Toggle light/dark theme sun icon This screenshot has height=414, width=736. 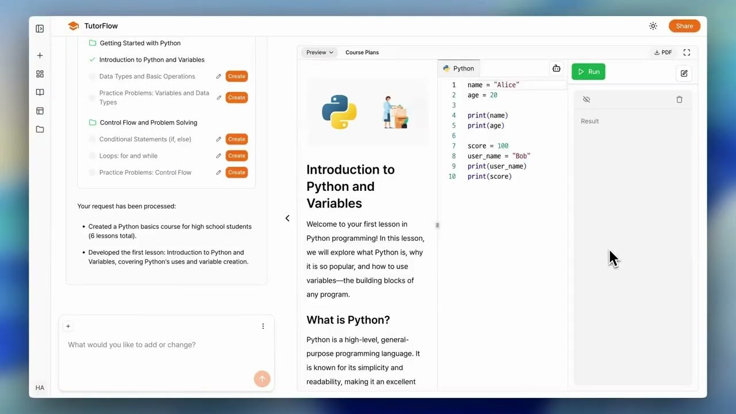coord(653,26)
